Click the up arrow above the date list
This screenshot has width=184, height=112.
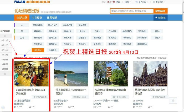[x=5, y=36]
